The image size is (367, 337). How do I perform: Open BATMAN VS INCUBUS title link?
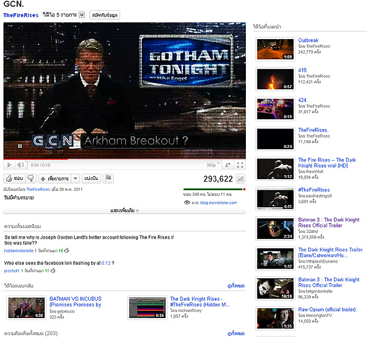(x=75, y=302)
